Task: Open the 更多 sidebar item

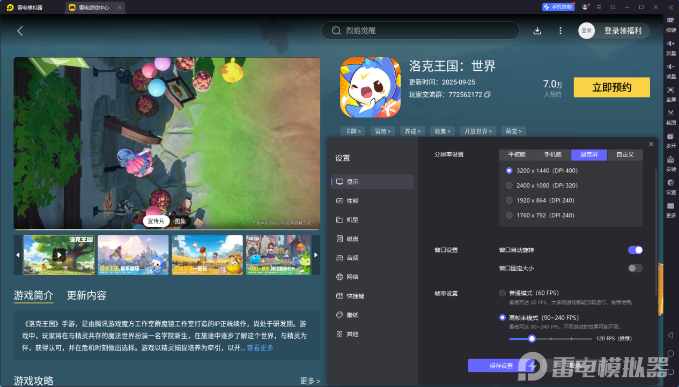Action: (x=671, y=209)
